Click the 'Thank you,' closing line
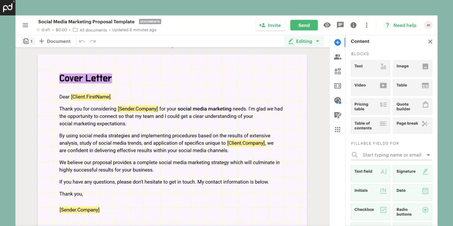453x226 pixels. [x=71, y=194]
